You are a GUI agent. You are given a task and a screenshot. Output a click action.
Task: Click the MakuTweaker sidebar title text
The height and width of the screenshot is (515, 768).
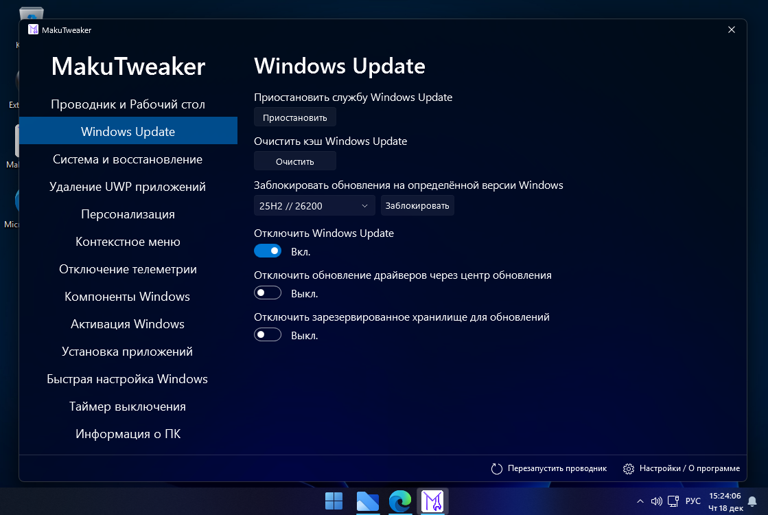[x=128, y=67]
